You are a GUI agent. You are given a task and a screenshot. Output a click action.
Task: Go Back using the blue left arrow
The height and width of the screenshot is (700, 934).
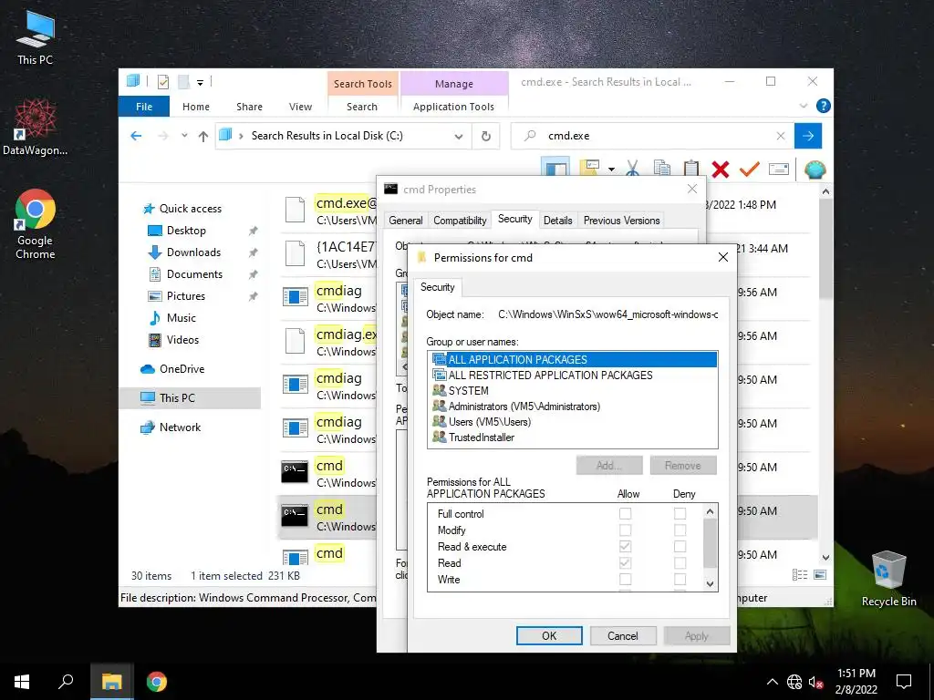pyautogui.click(x=136, y=136)
